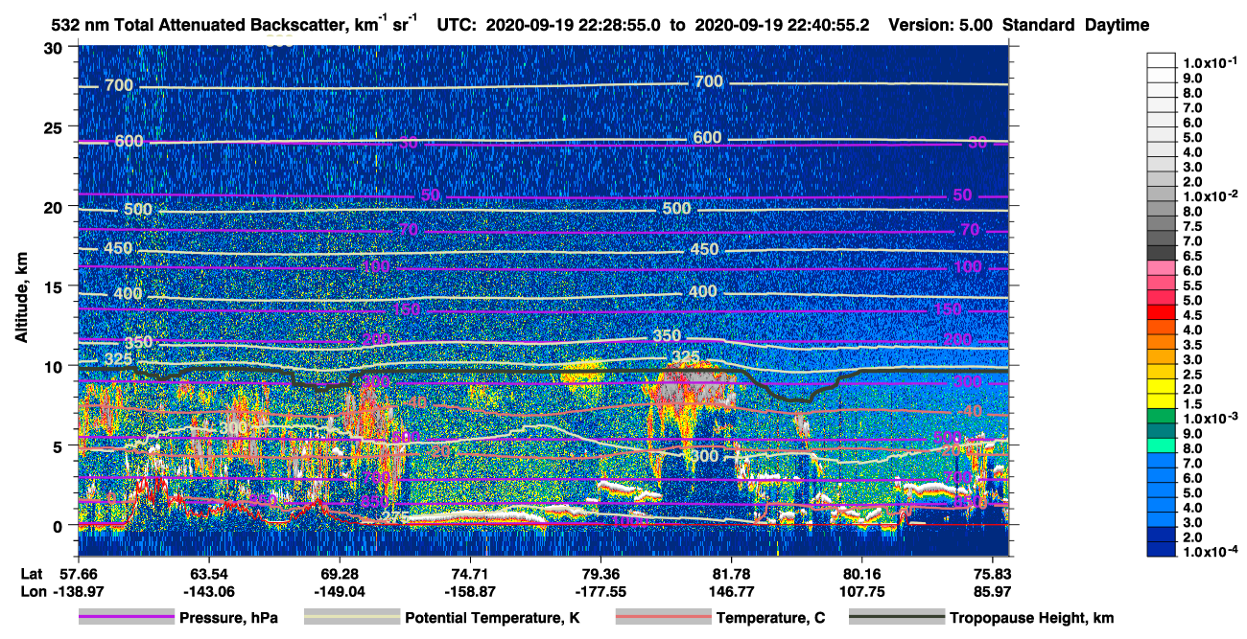Click color bar label 1.0x10-2
Screen dimensions: 1247x639
(x=1212, y=195)
